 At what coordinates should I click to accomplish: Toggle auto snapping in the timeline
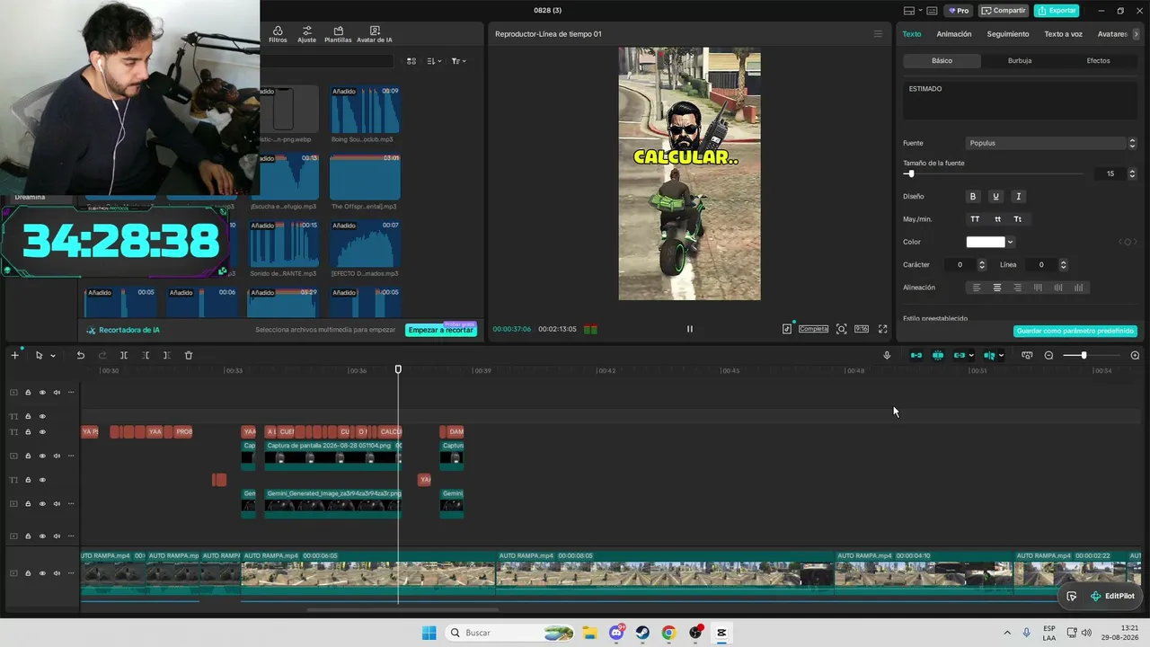click(938, 355)
